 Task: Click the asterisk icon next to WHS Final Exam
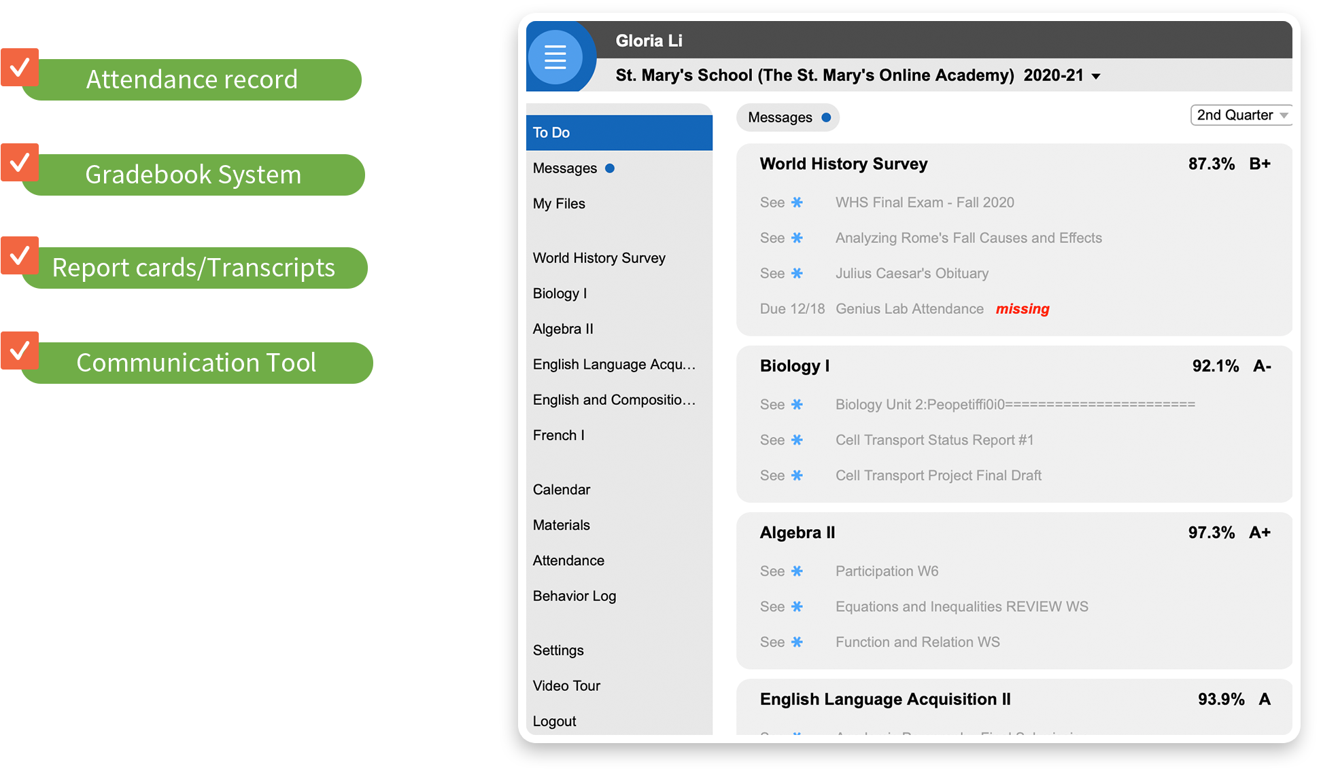point(797,202)
